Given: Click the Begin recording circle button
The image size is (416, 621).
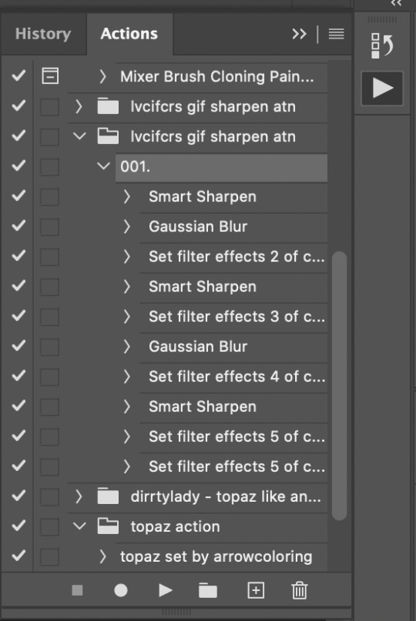Looking at the screenshot, I should tap(120, 590).
